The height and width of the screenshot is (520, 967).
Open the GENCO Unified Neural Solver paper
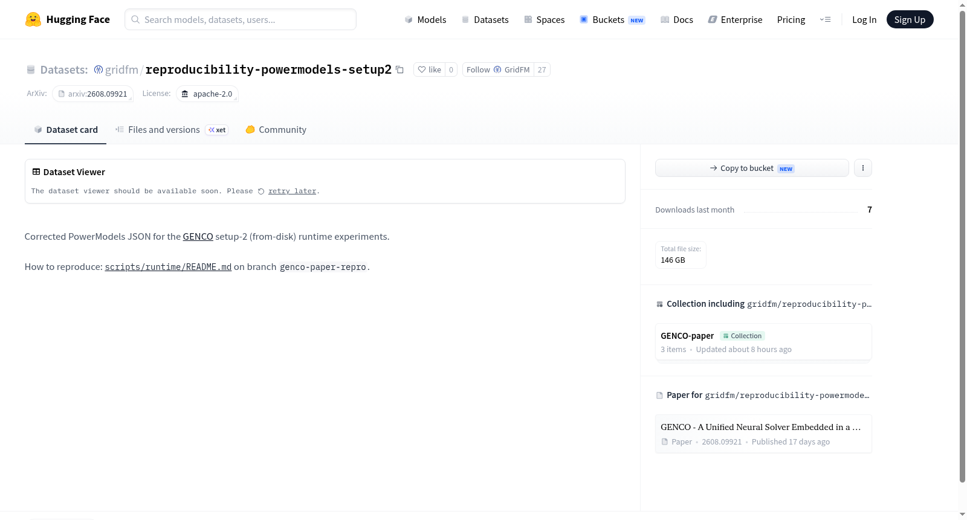tap(763, 434)
